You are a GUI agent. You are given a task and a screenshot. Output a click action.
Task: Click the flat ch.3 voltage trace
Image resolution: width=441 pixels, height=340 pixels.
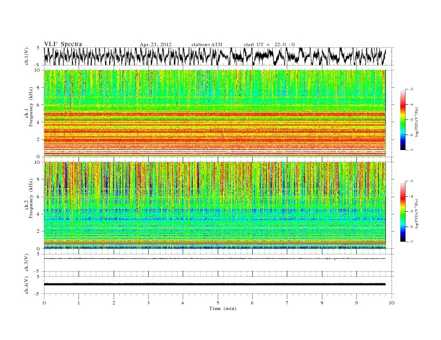pos(214,259)
